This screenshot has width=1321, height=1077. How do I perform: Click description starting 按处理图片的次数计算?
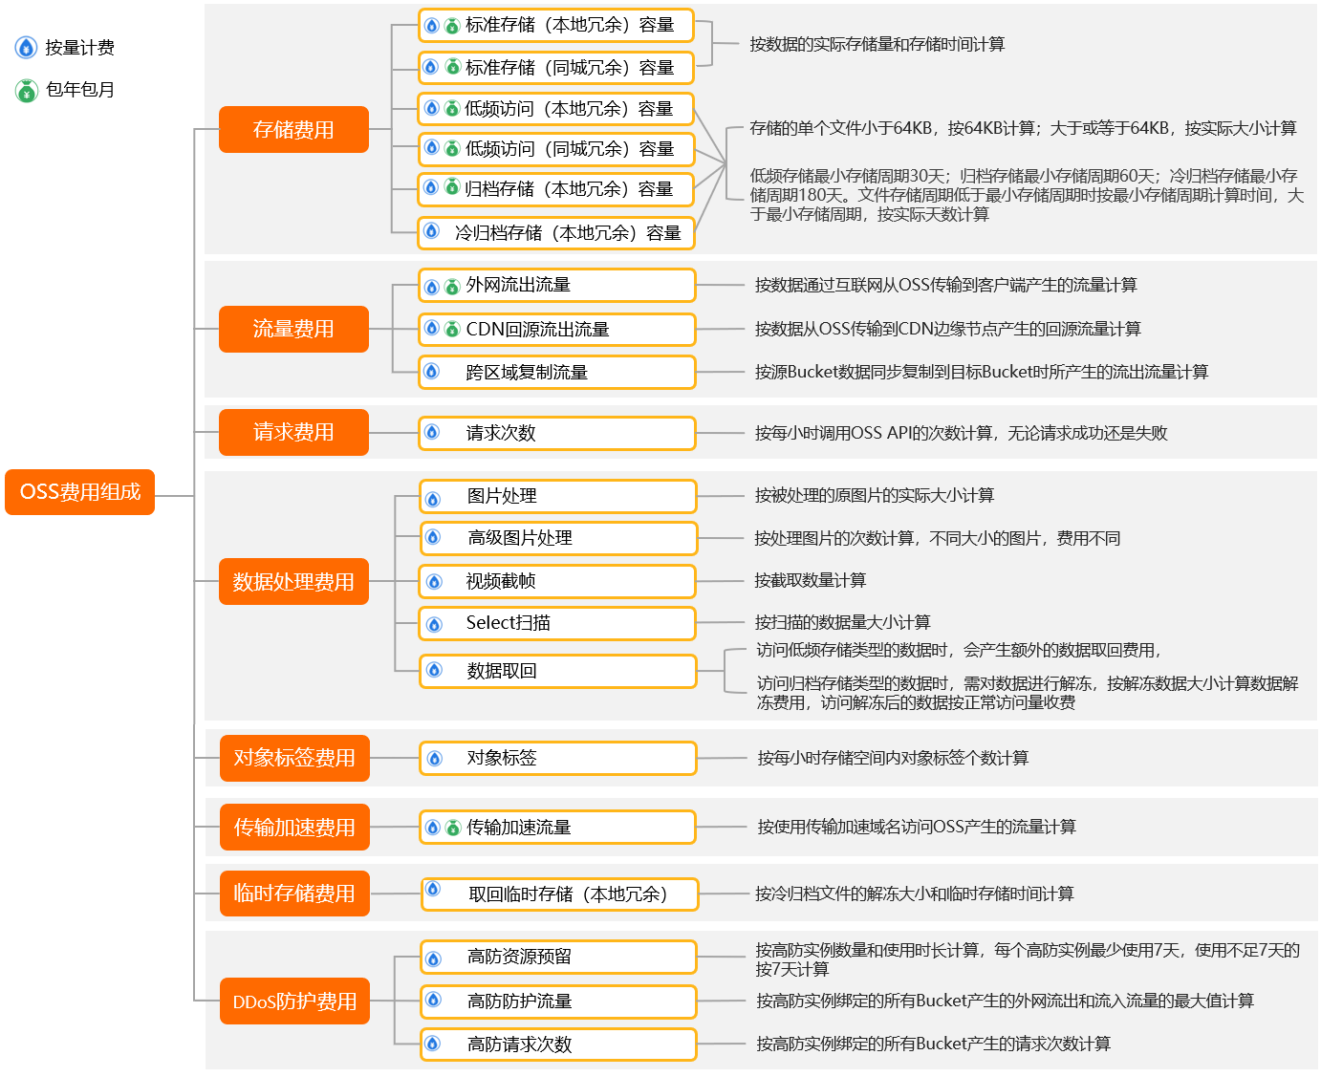click(937, 538)
